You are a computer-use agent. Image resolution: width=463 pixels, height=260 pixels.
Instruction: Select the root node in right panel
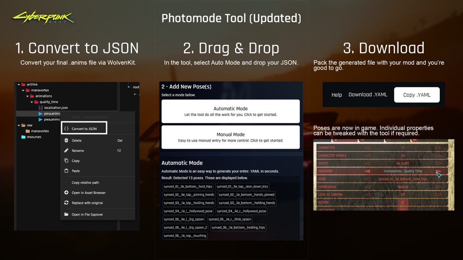[x=136, y=87]
